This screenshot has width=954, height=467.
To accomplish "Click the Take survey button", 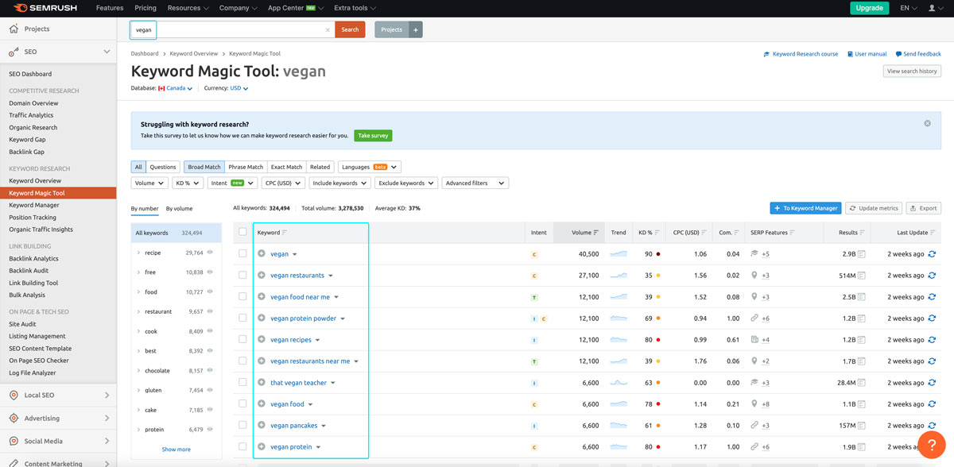I will 373,135.
